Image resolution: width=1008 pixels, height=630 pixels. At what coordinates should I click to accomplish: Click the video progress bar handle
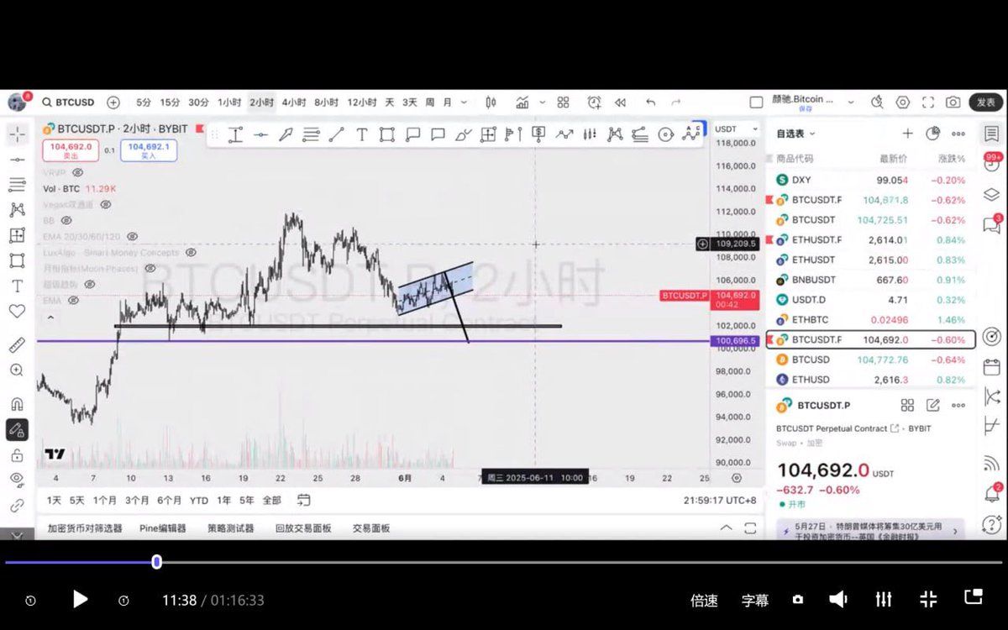point(156,562)
